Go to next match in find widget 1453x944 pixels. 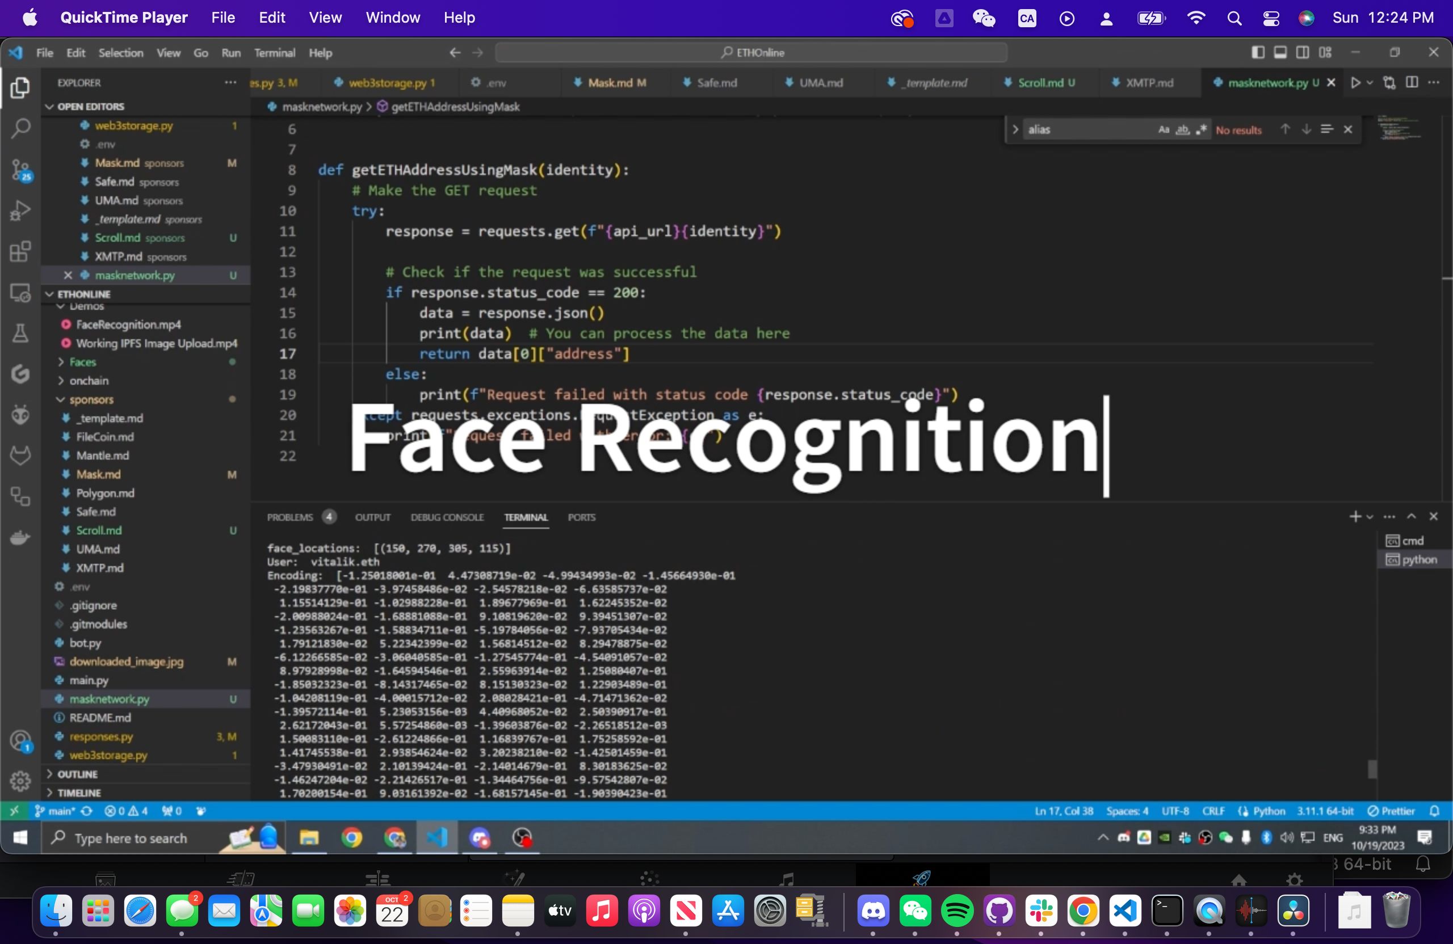tap(1306, 129)
